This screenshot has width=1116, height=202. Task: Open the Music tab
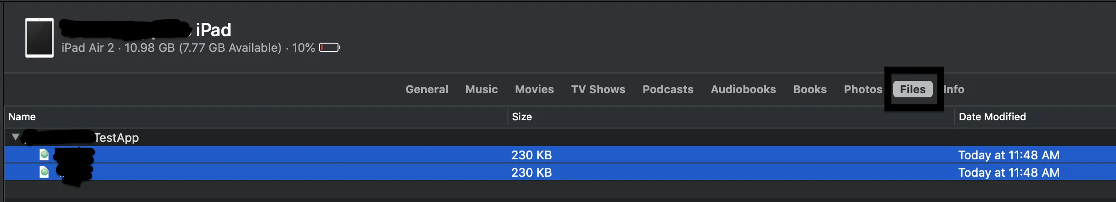tap(481, 89)
